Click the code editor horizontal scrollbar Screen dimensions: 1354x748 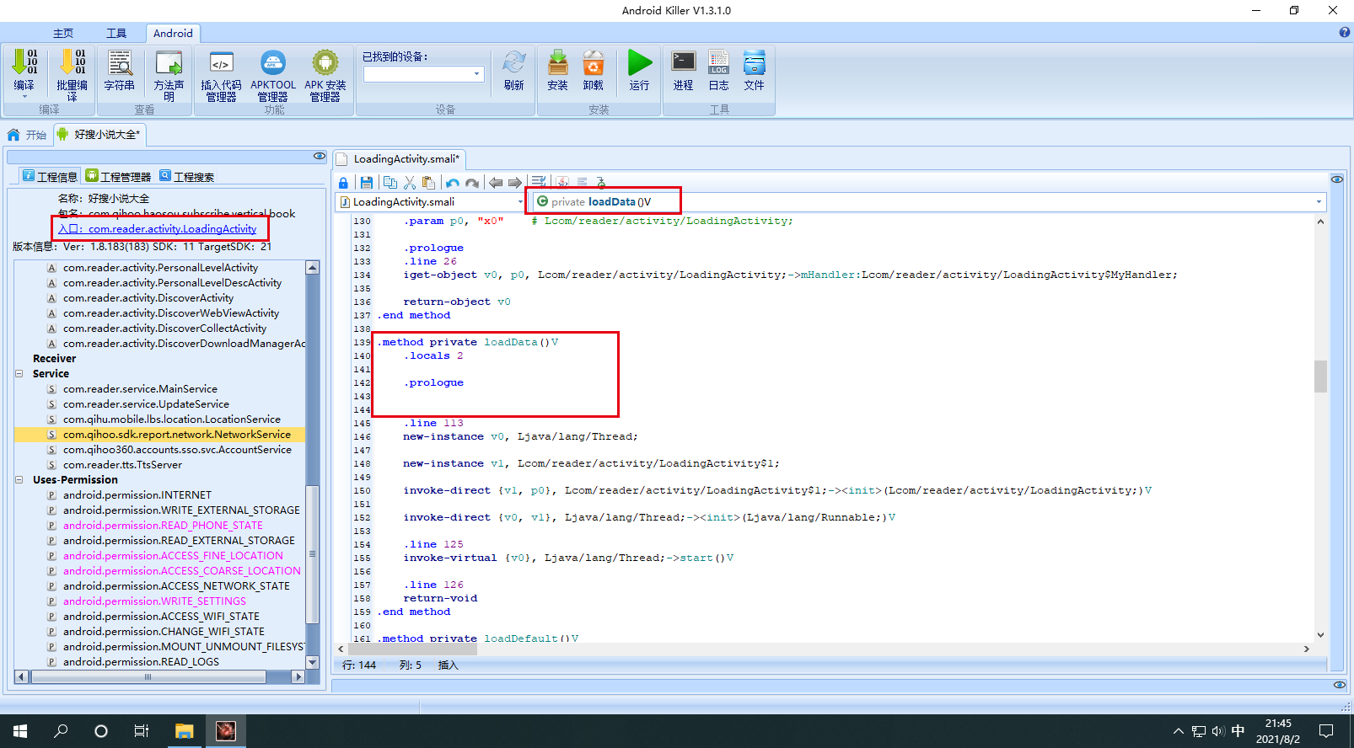[822, 649]
